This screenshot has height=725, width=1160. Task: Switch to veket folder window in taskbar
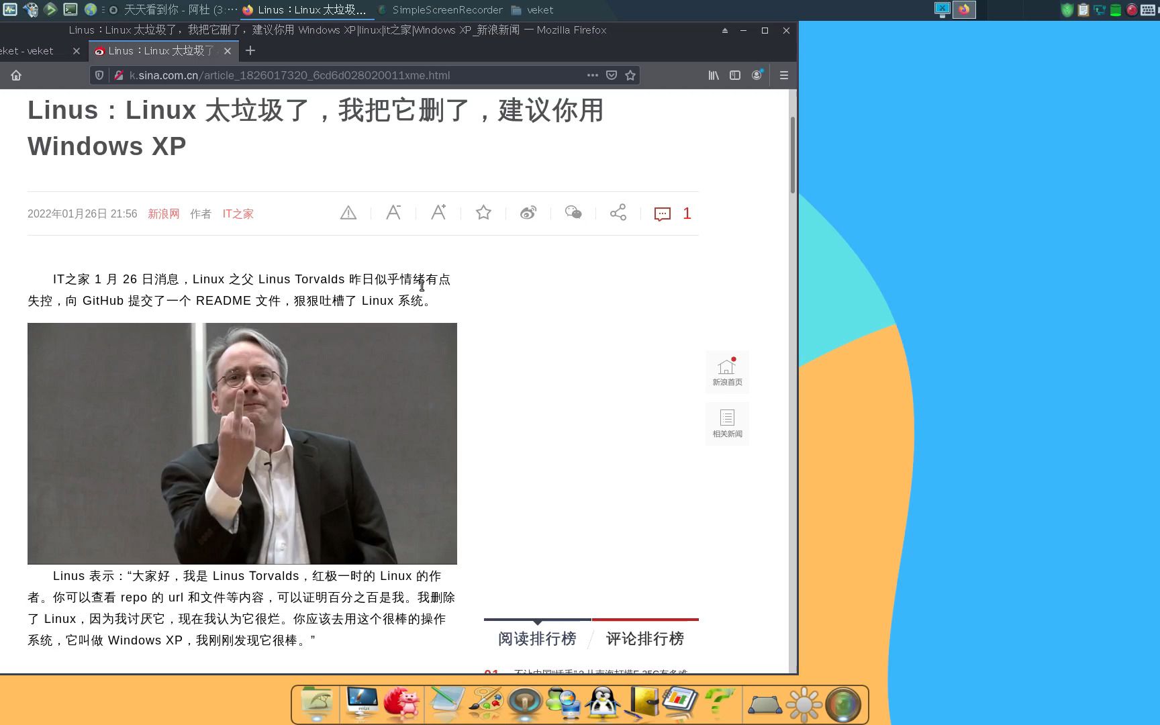pyautogui.click(x=532, y=10)
